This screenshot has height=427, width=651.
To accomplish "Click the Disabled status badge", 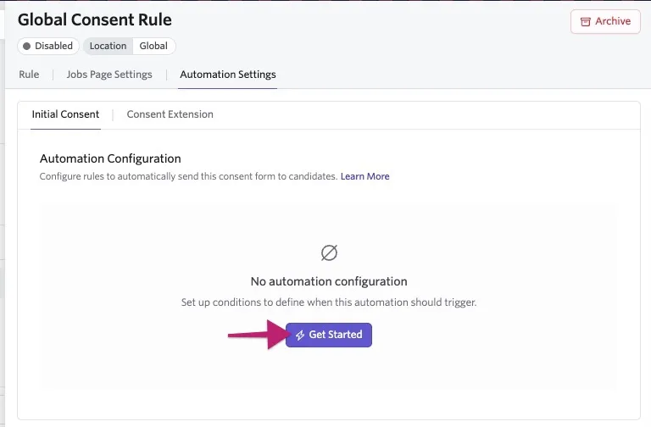I will click(x=48, y=46).
